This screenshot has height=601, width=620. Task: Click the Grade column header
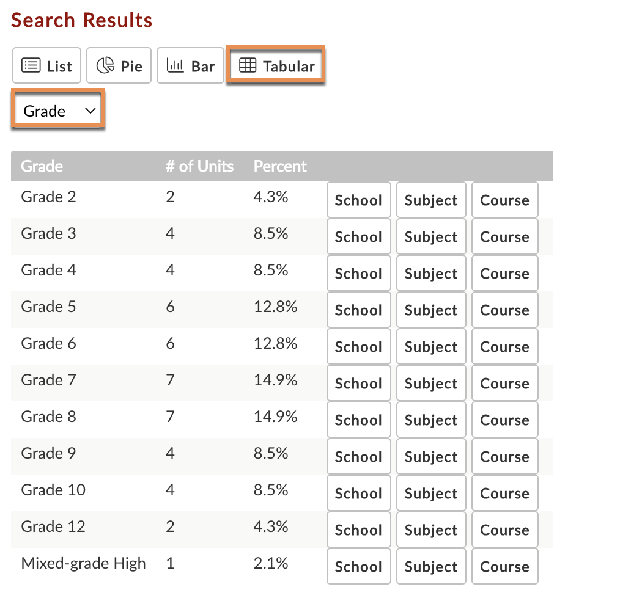pyautogui.click(x=42, y=166)
